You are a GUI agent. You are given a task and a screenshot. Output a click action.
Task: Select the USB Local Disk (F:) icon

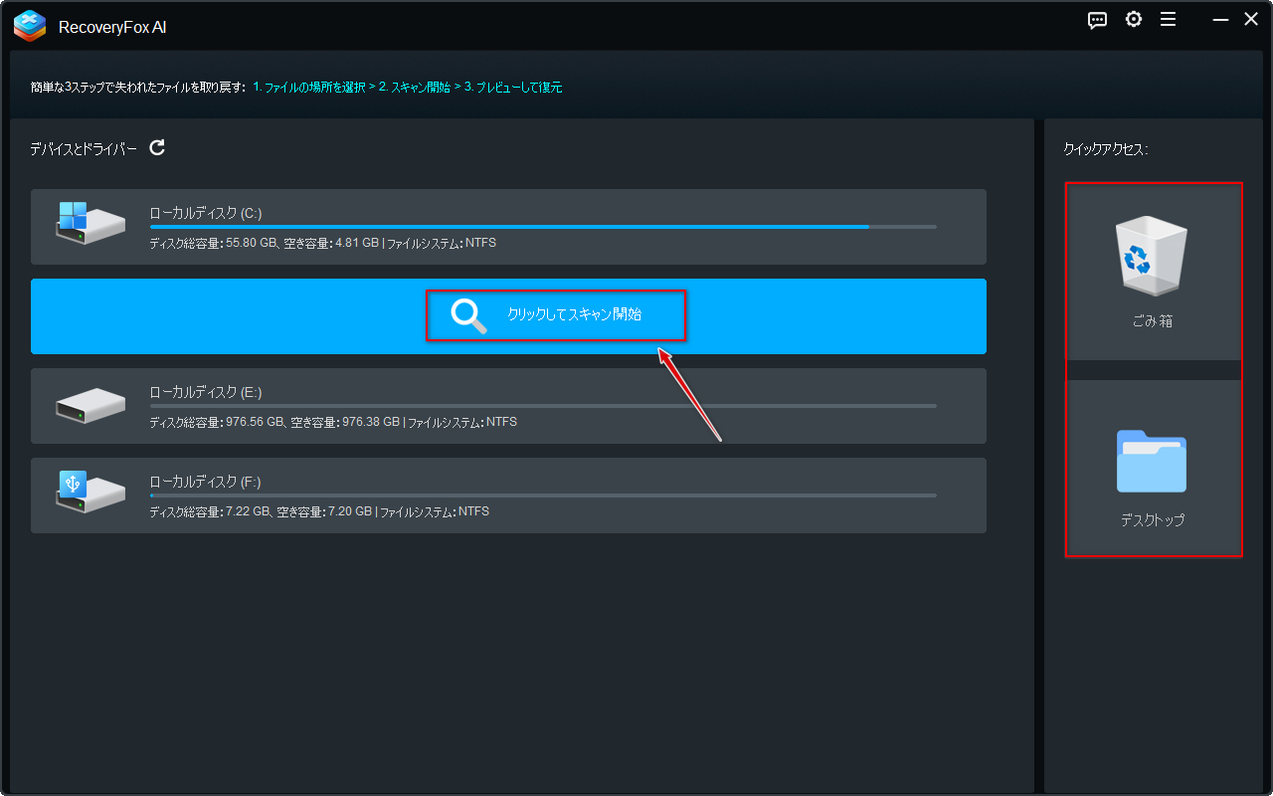tap(91, 492)
